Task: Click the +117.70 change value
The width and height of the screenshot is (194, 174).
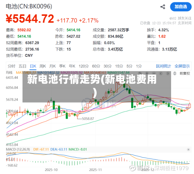Action: coord(67,20)
